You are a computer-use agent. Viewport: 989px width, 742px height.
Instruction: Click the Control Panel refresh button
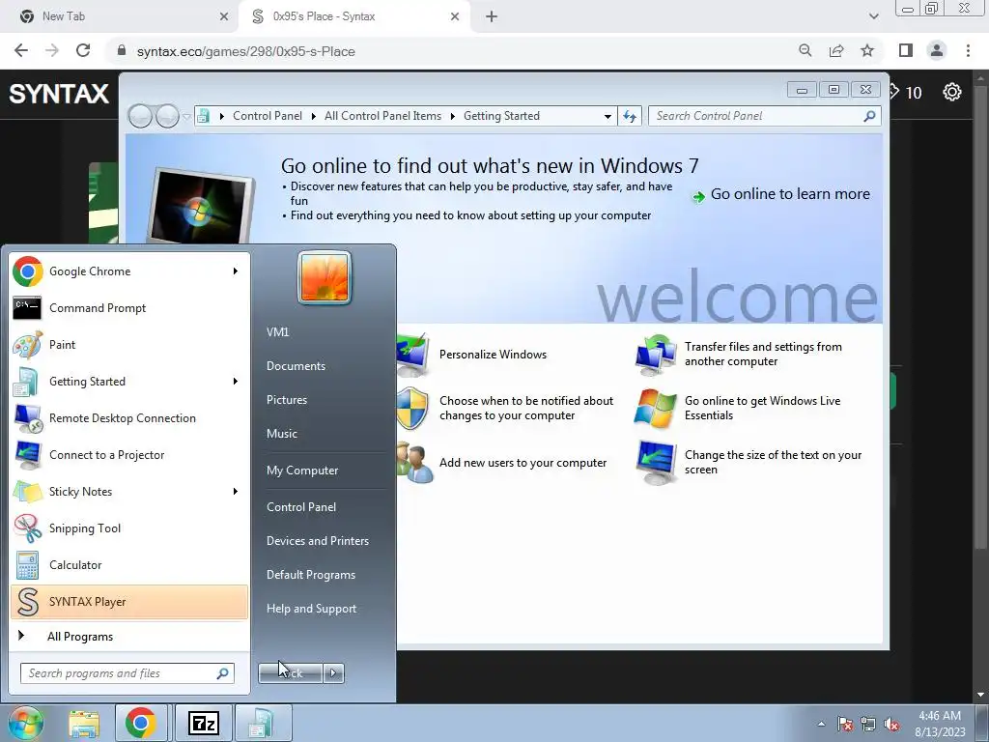tap(630, 116)
